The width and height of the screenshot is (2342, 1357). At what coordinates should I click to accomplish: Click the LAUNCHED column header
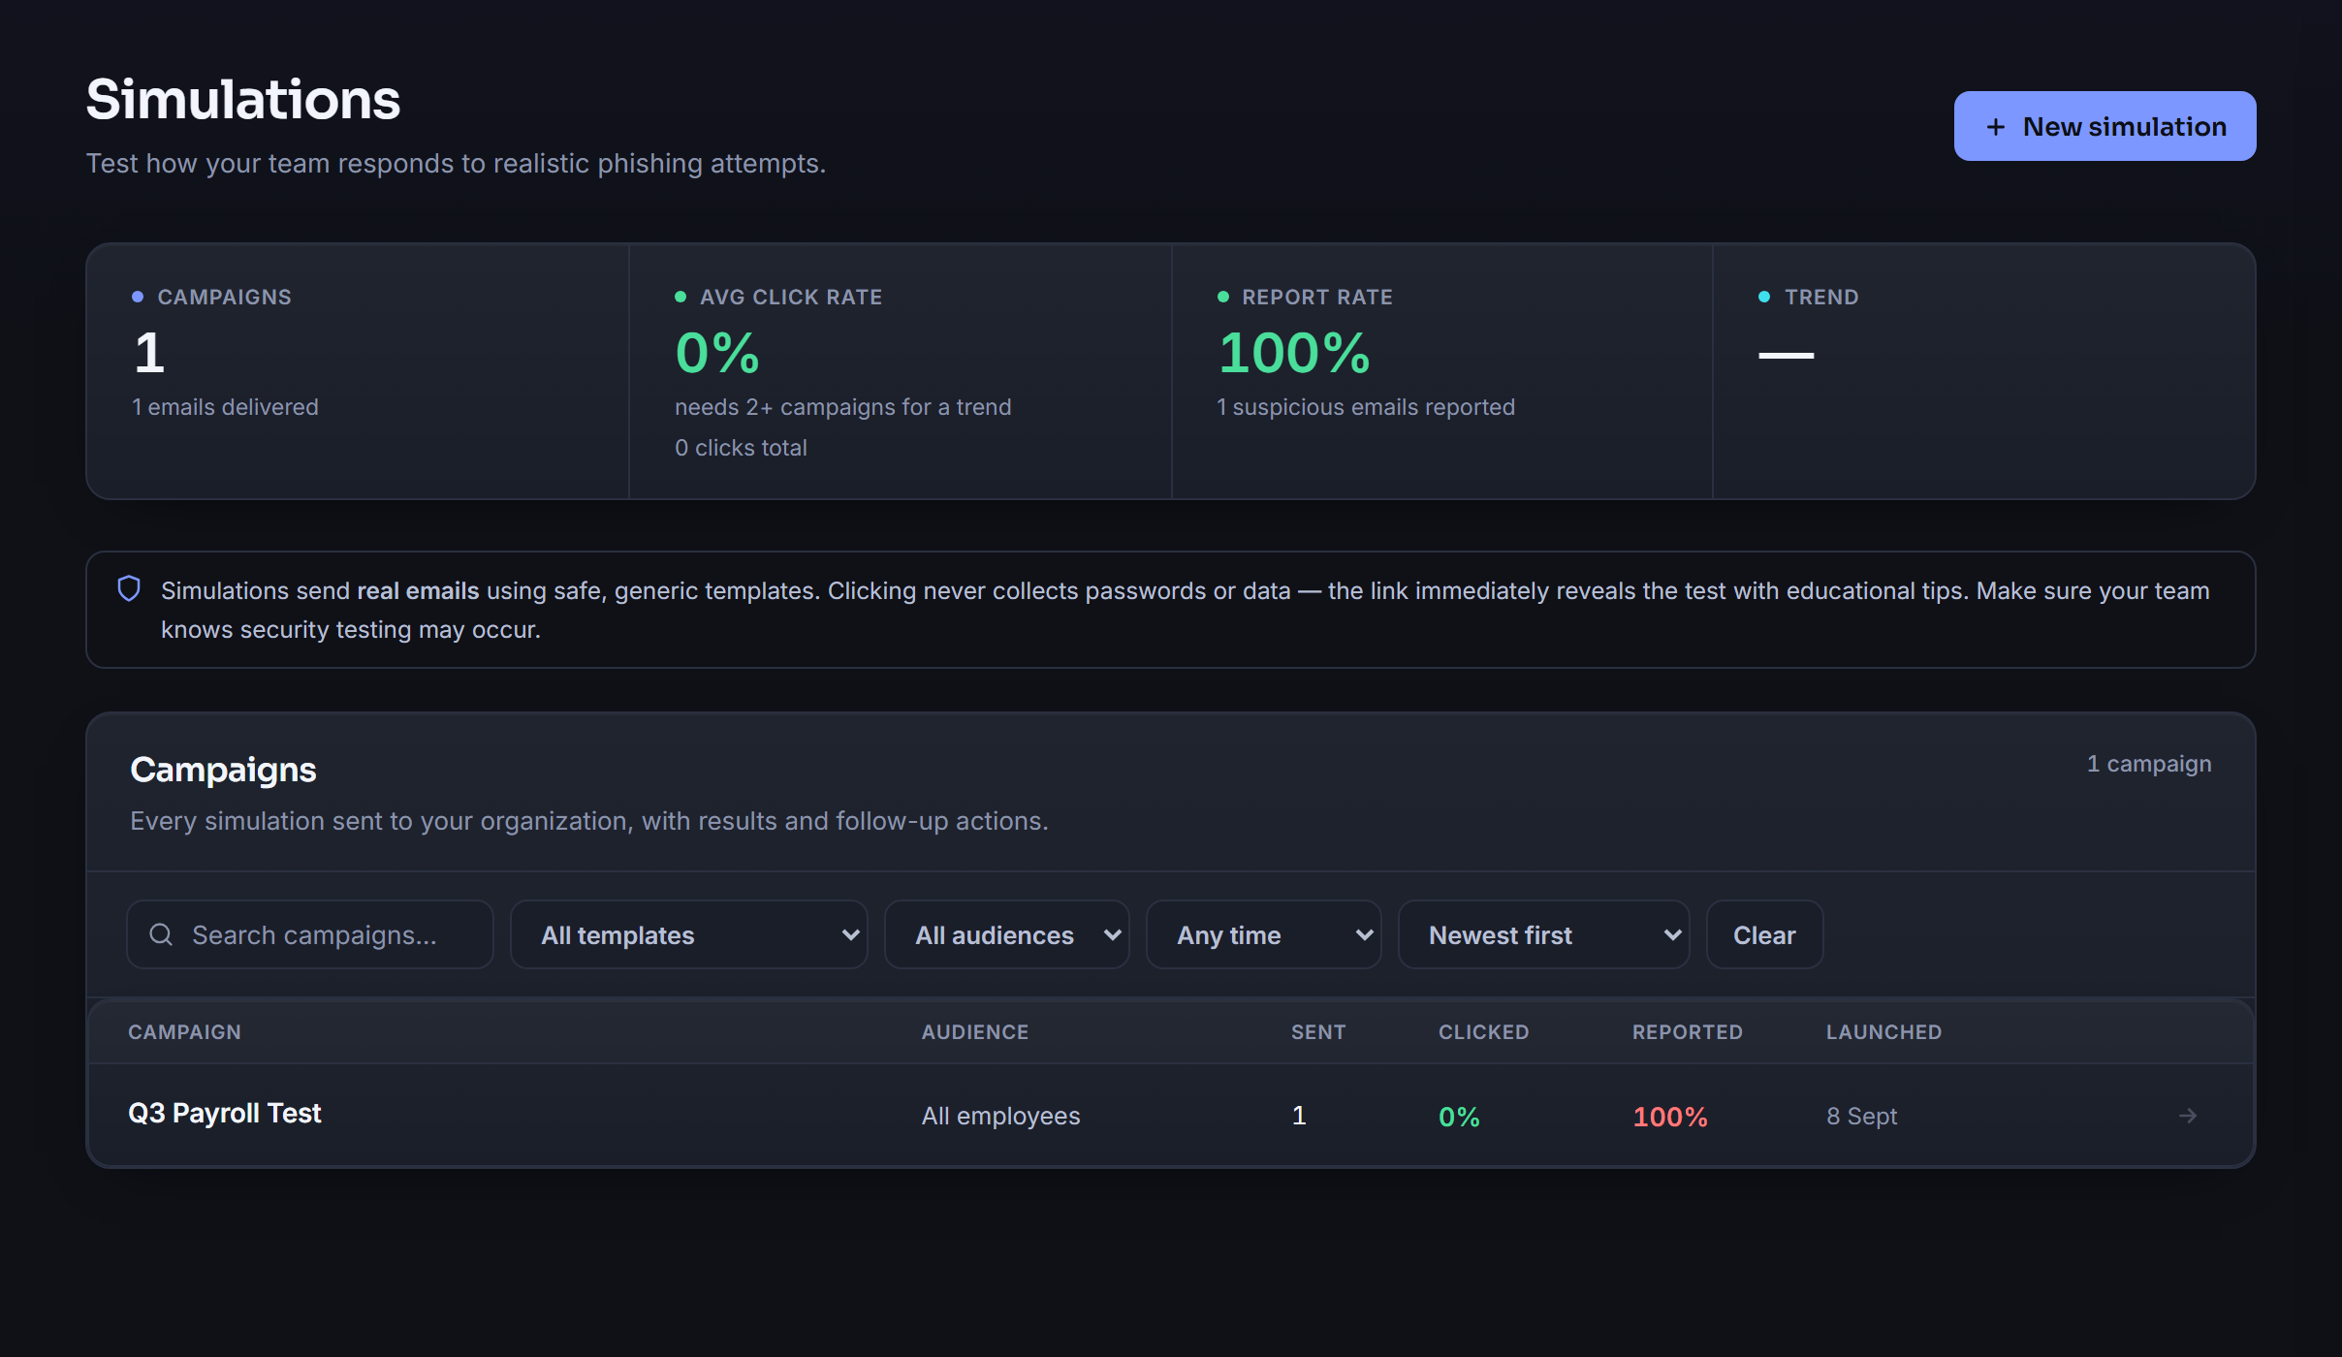click(x=1884, y=1032)
